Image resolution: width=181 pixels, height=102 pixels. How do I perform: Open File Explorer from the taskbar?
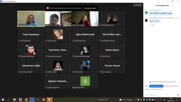pos(14,100)
